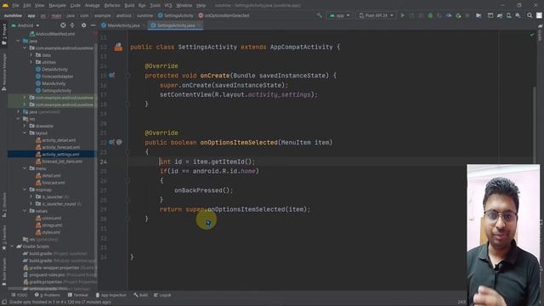Open the Structure sidebar button
Image resolution: width=544 pixels, height=306 pixels.
(x=3, y=205)
